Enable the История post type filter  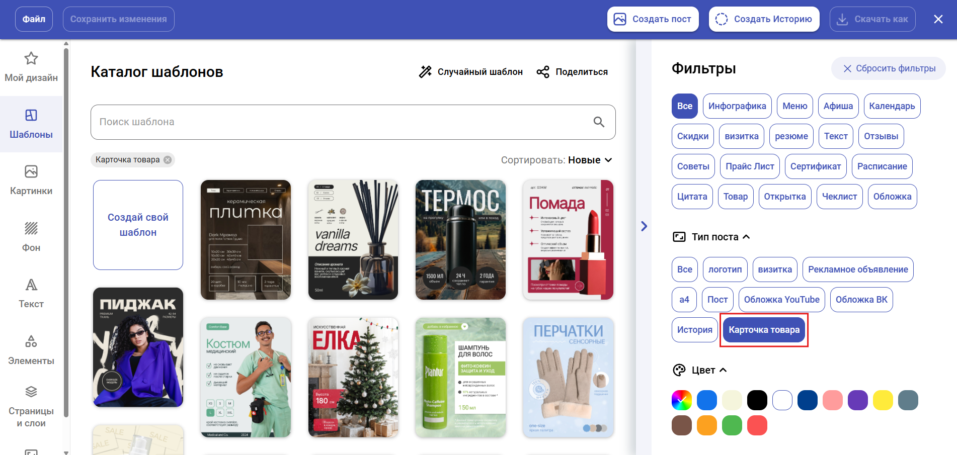(694, 330)
